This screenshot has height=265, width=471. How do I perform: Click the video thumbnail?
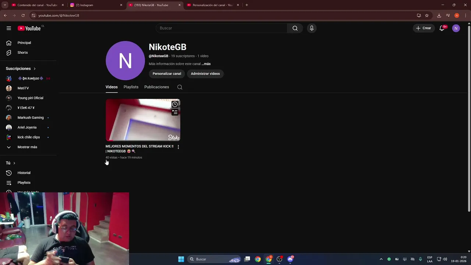pyautogui.click(x=143, y=120)
